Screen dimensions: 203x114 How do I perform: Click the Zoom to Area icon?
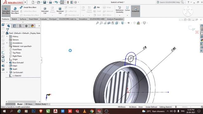tap(101, 23)
